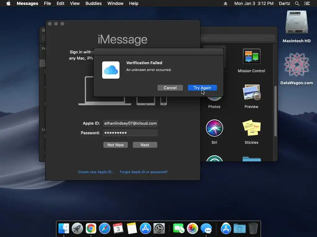Image resolution: width=317 pixels, height=237 pixels.
Task: Open Google Chrome from the Dock
Action: pyautogui.click(x=91, y=229)
